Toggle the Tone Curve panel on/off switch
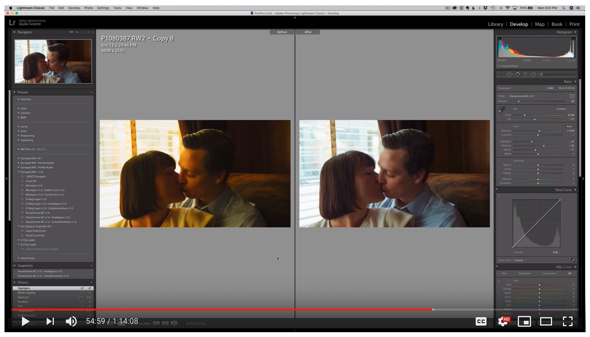 click(497, 190)
